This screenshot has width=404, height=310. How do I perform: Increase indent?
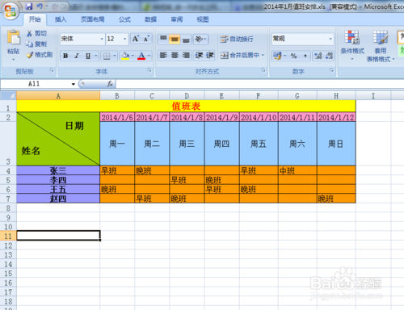tap(210, 56)
